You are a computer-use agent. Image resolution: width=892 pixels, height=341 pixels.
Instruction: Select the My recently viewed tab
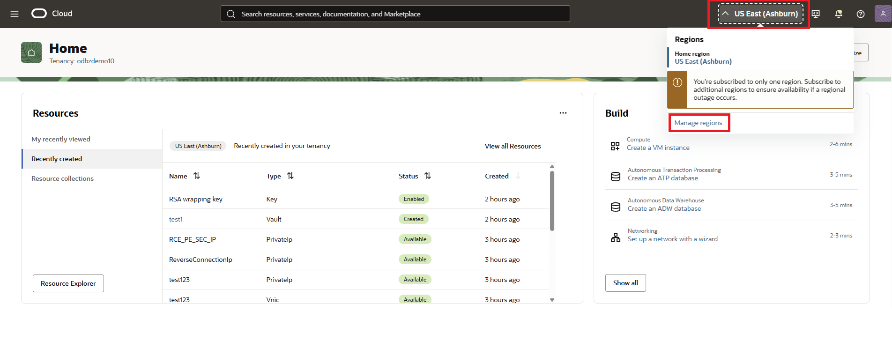click(61, 139)
